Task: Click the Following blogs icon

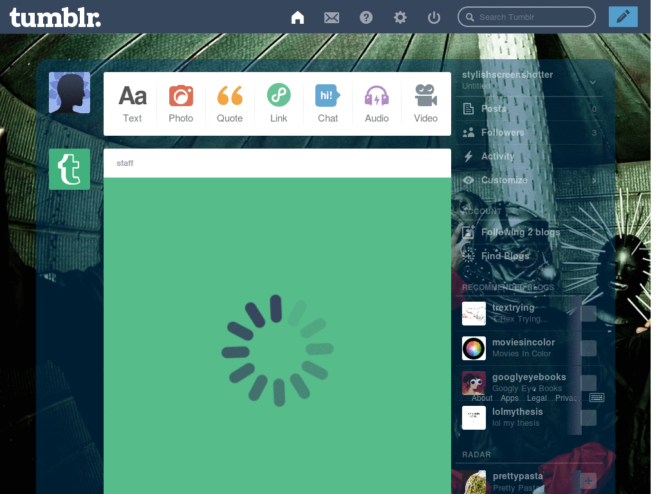Action: click(x=469, y=232)
